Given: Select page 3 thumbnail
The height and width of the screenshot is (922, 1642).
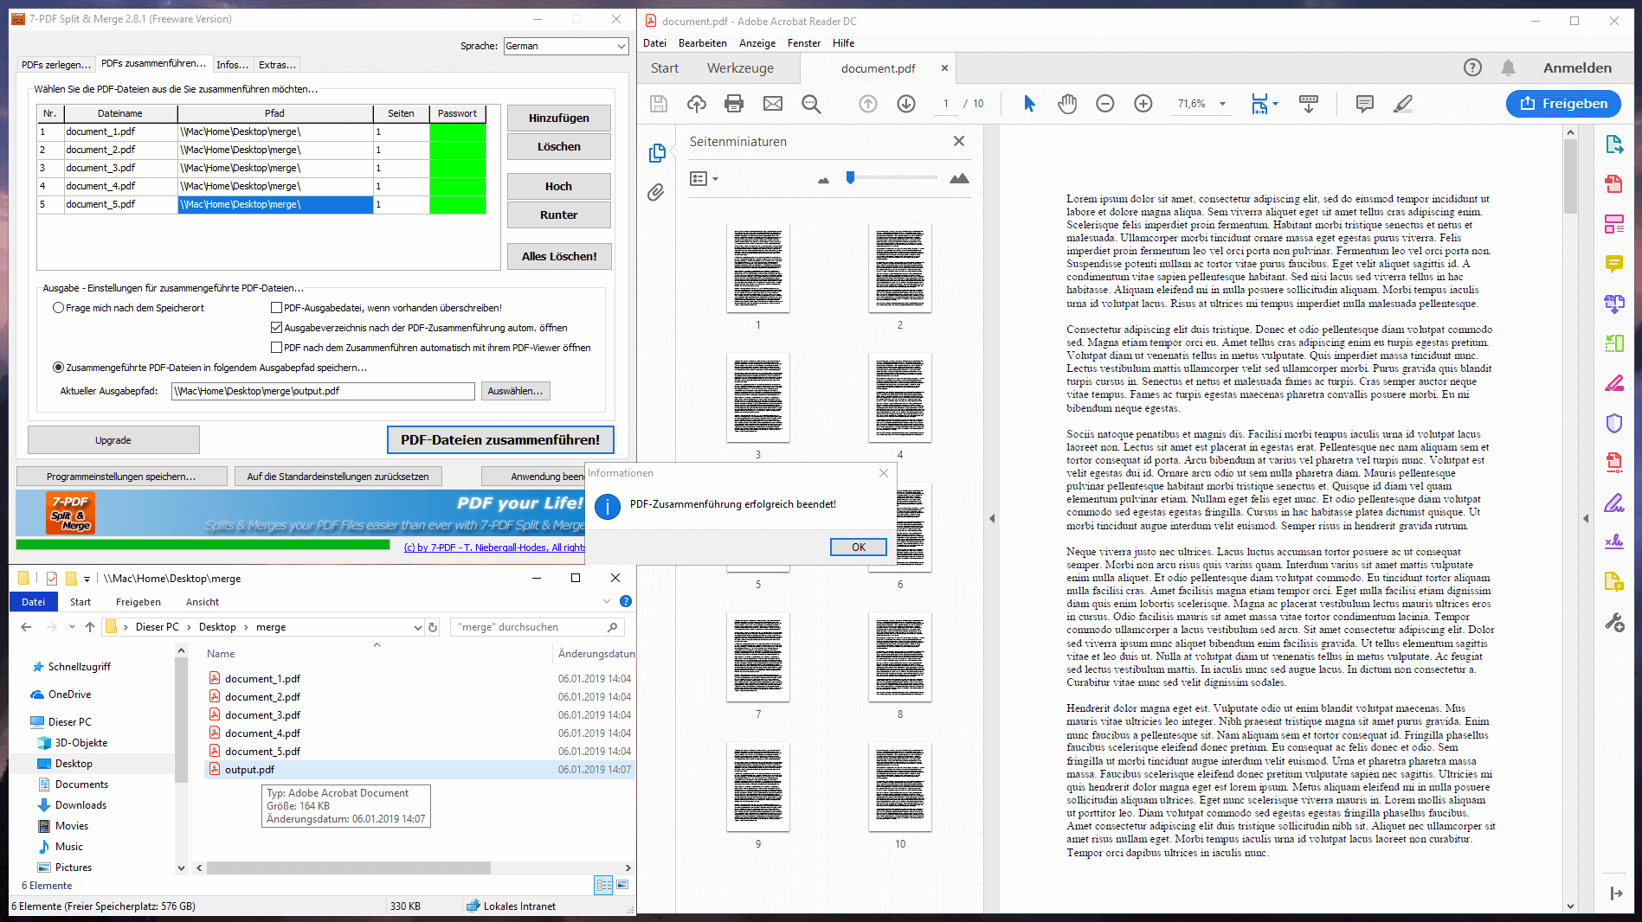Looking at the screenshot, I should [758, 397].
